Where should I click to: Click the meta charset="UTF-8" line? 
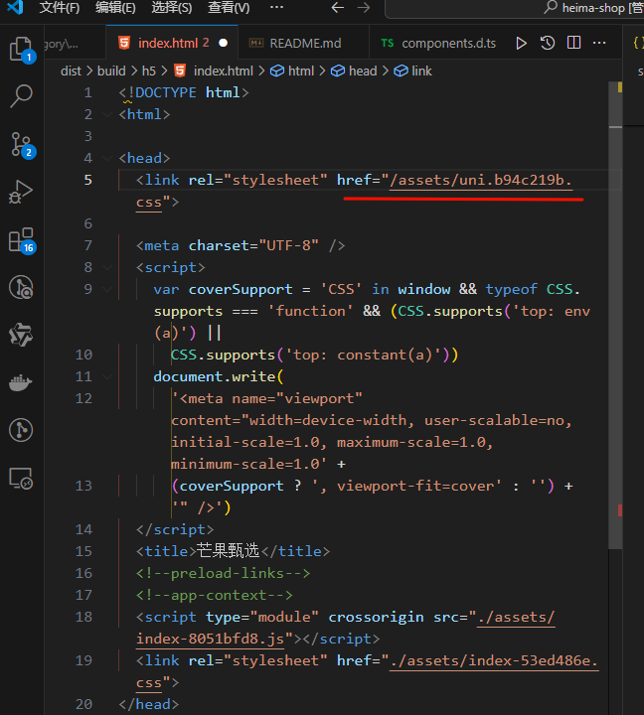[x=241, y=246]
